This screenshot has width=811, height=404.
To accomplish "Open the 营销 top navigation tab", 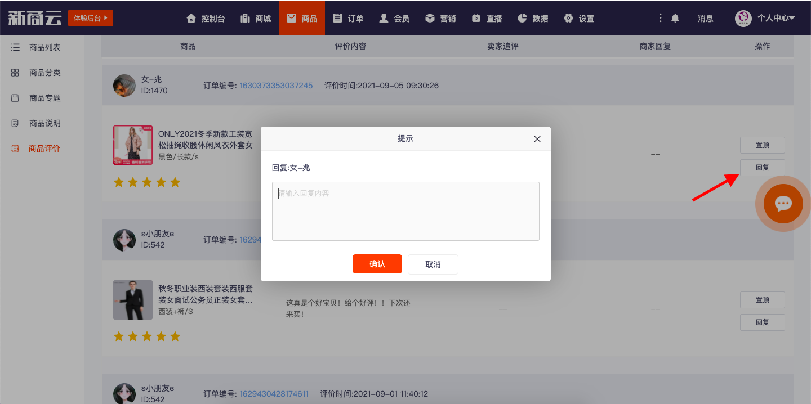I will point(440,18).
